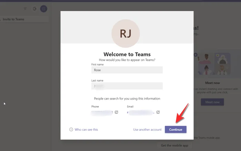Click the info icon beside Who can see this
The height and width of the screenshot is (151, 241).
tap(71, 130)
